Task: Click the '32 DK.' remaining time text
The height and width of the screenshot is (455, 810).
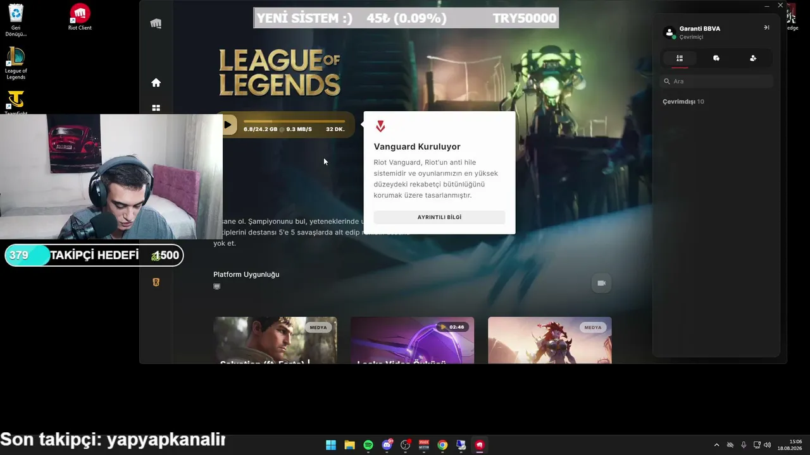Action: pyautogui.click(x=335, y=130)
